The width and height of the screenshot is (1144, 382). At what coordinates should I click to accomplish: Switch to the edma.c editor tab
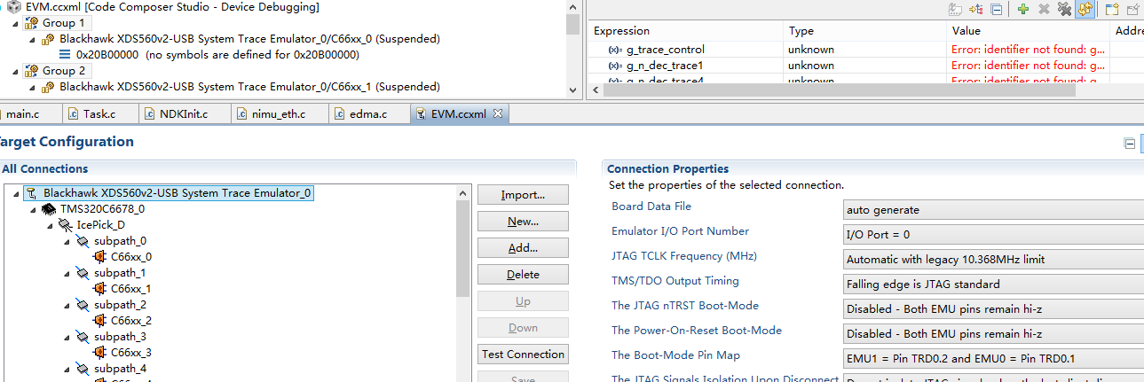click(x=368, y=113)
